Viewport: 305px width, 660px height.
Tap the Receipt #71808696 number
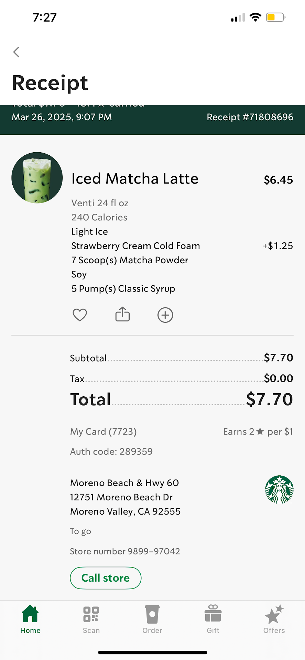250,117
